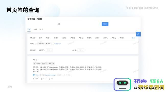This screenshot has height=92, width=166.
Task: Select category 类目十
Action: 122,38
